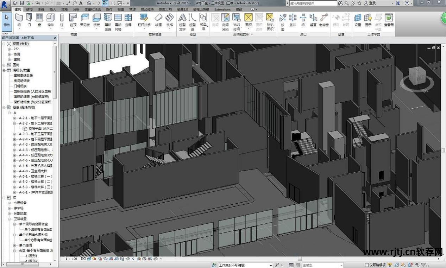Click the 标记房间 tag room tool
The image size is (446, 268).
237,22
